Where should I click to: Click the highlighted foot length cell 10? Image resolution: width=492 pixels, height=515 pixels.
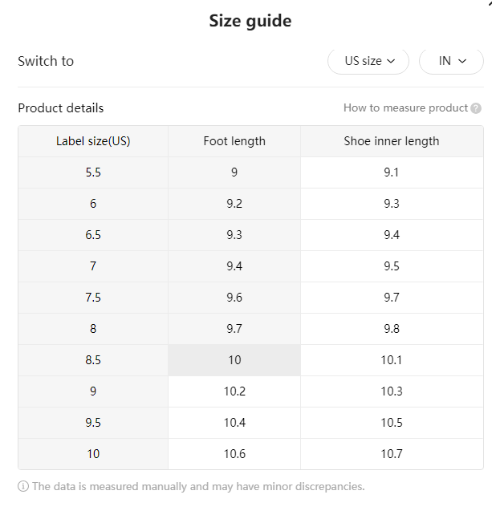pyautogui.click(x=234, y=360)
